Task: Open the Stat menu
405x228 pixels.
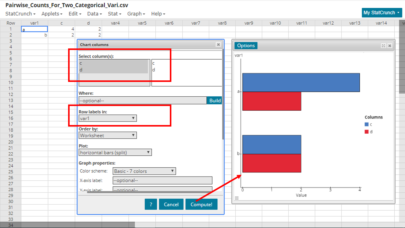Action: [x=114, y=14]
